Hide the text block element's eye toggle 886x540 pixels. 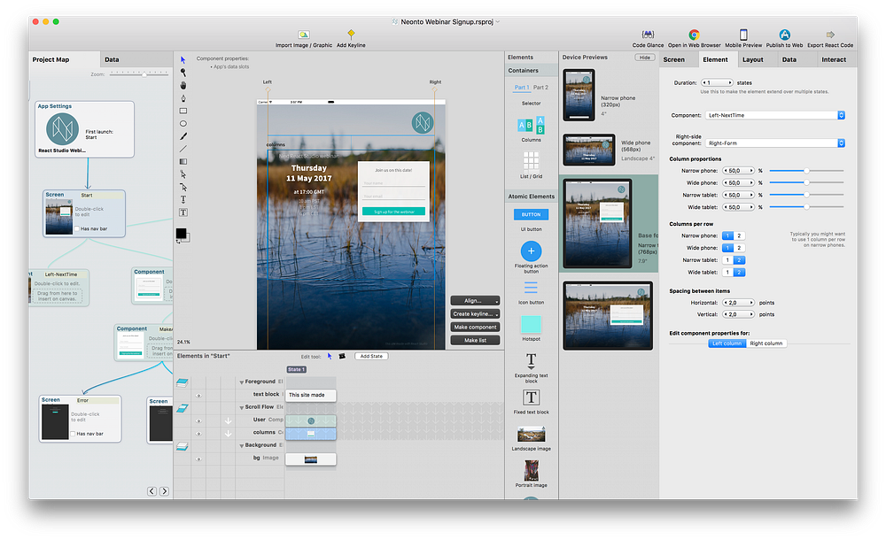pyautogui.click(x=199, y=395)
